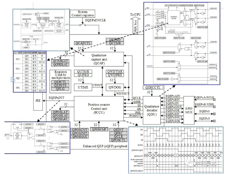The width and height of the screenshot is (225, 174).
Task: Select the QEINT register box
Action: point(118,130)
